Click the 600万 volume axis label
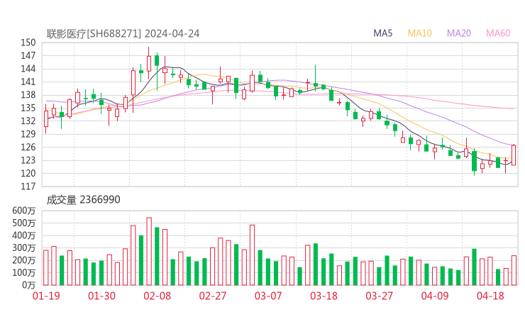525x312 pixels. click(24, 211)
